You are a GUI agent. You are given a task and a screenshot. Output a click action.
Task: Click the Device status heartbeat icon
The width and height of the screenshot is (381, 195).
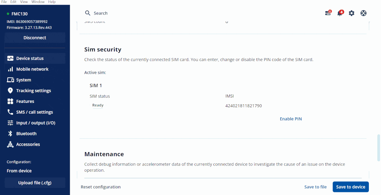tap(10, 58)
